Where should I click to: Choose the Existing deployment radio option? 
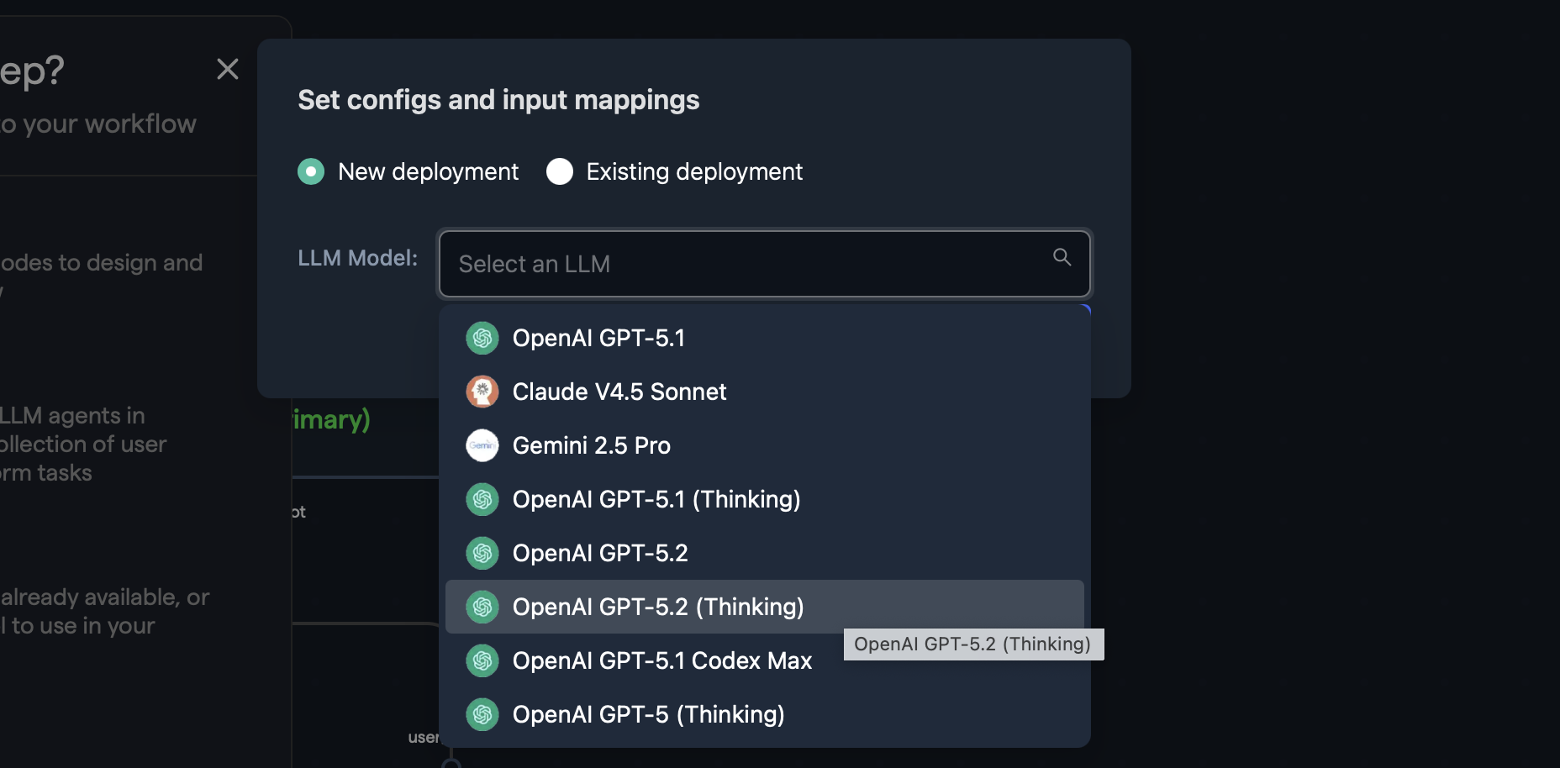[560, 171]
